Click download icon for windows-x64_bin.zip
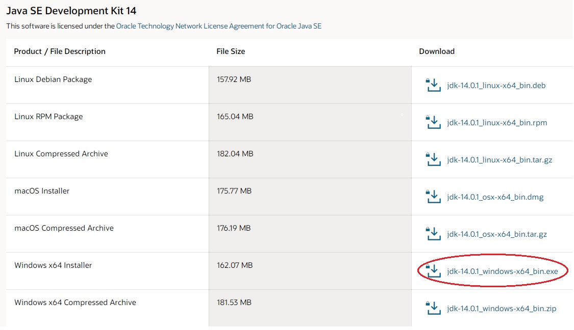Image resolution: width=574 pixels, height=330 pixels. point(433,308)
